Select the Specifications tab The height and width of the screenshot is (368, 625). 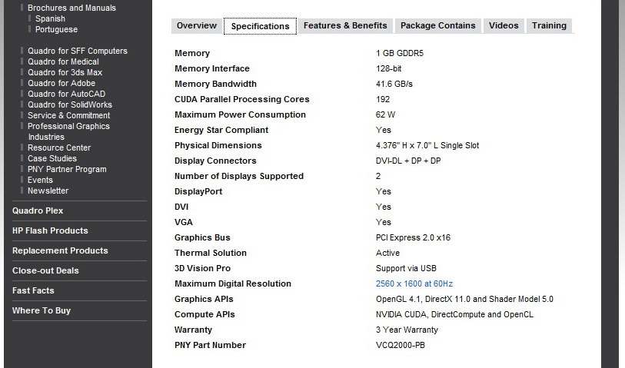(x=260, y=26)
